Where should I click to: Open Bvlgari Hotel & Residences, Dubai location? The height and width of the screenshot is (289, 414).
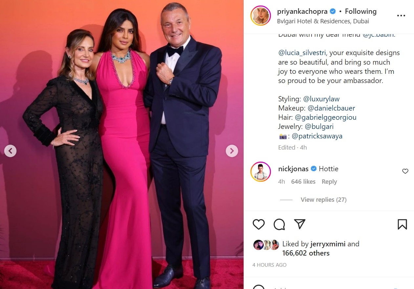(x=323, y=21)
